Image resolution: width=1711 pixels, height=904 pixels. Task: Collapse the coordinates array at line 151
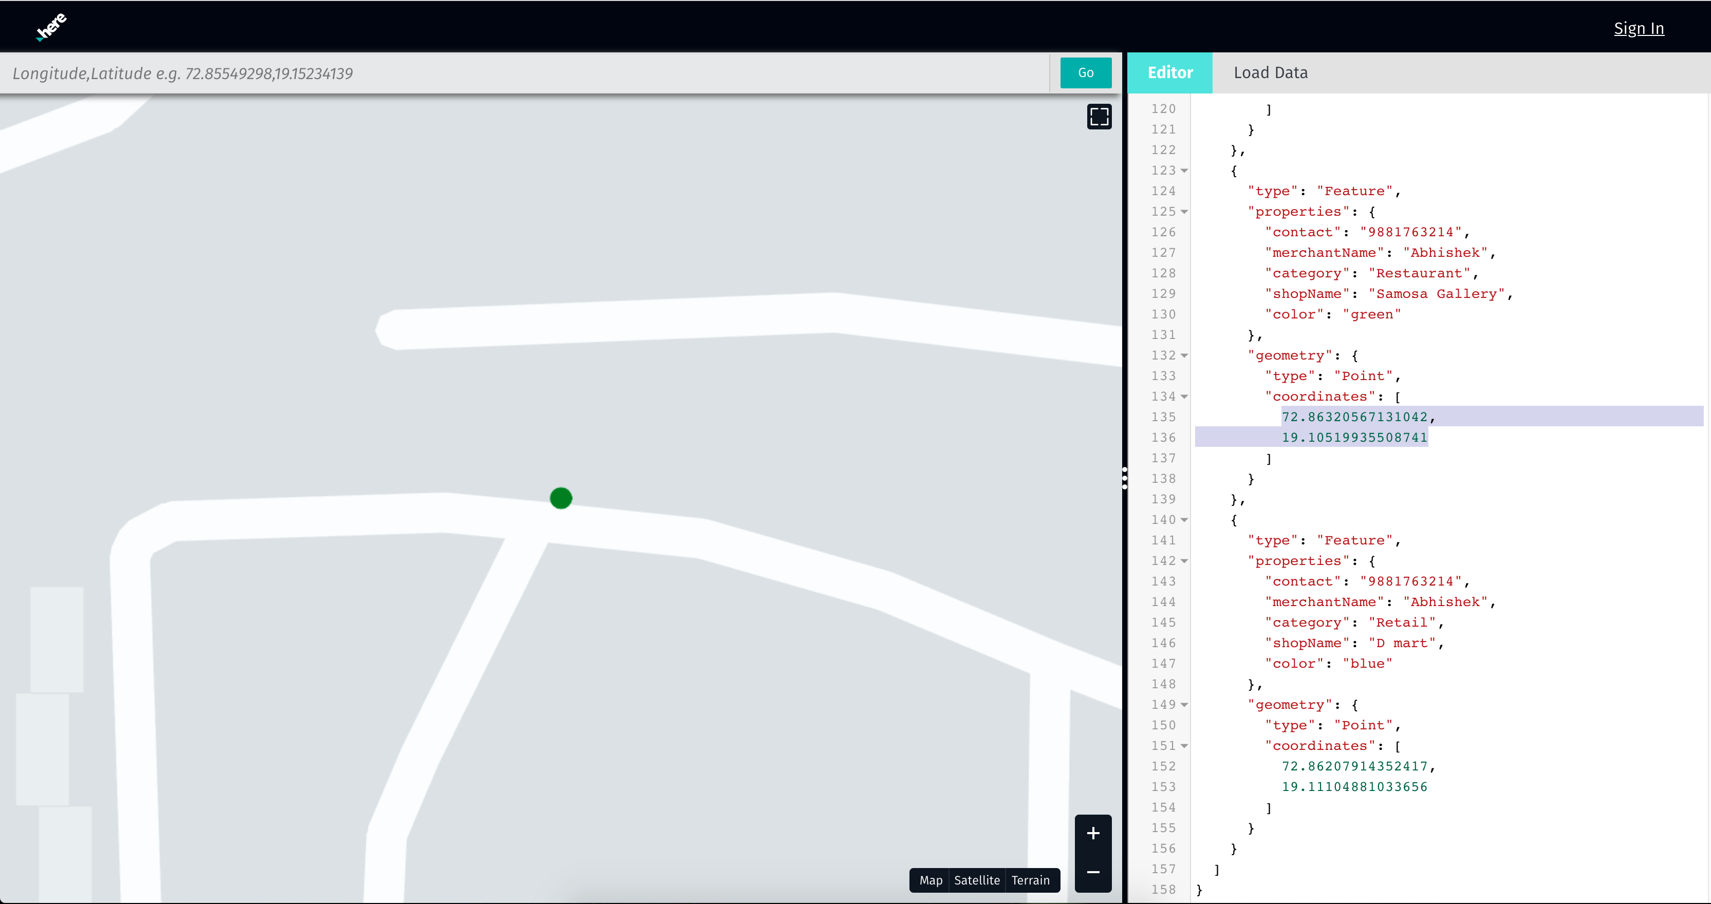coord(1184,746)
